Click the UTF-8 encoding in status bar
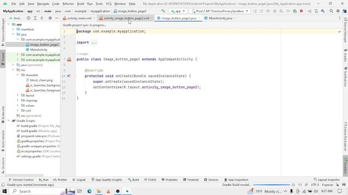This screenshot has width=348, height=195. [x=315, y=185]
